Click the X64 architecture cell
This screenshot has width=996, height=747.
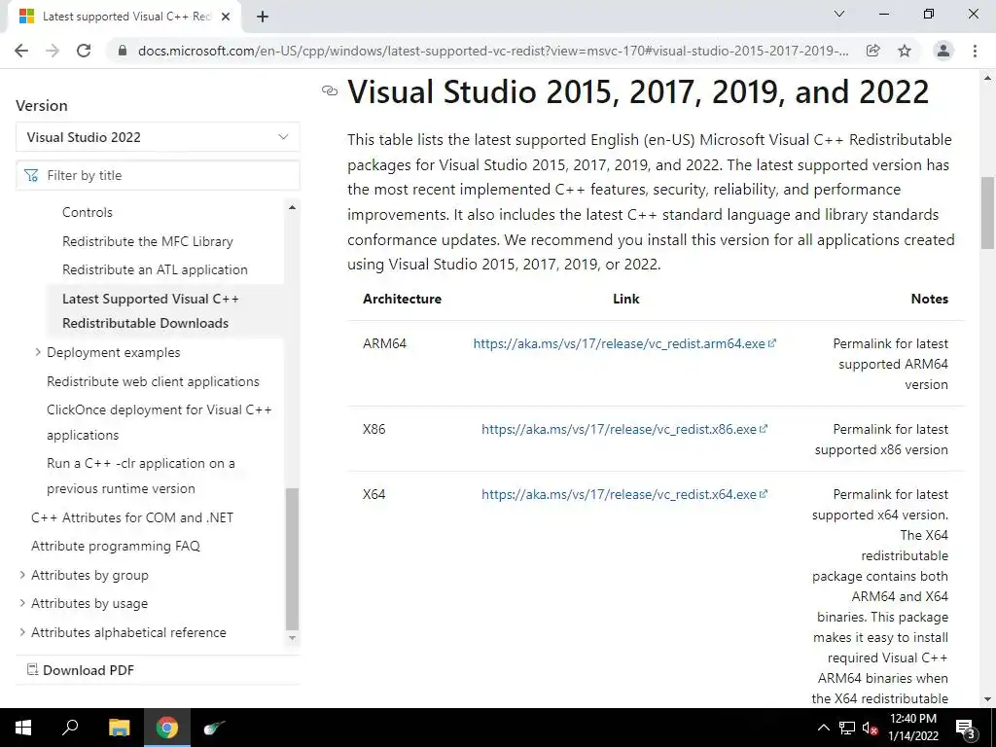click(x=374, y=494)
